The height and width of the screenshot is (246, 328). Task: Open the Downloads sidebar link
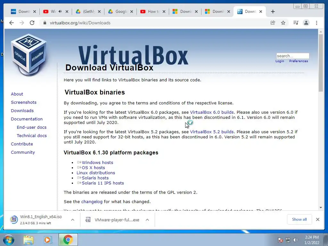pos(22,111)
